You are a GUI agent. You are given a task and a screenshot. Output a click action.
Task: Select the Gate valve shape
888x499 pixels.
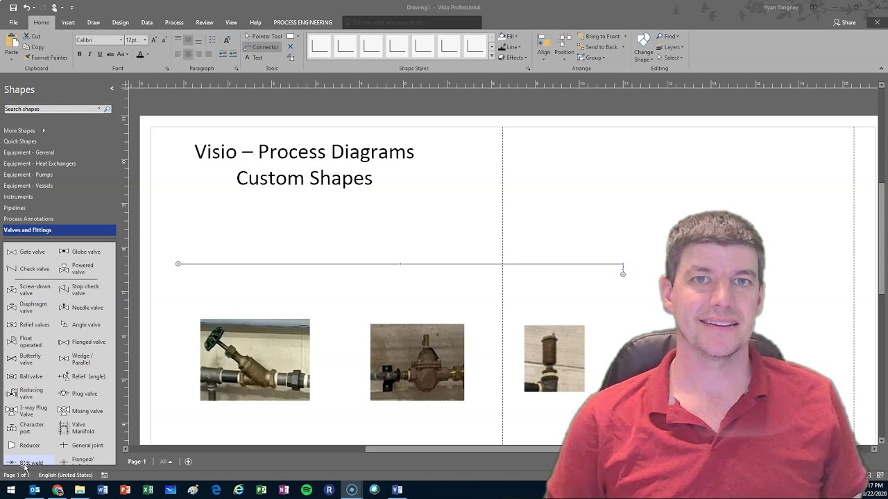26,252
